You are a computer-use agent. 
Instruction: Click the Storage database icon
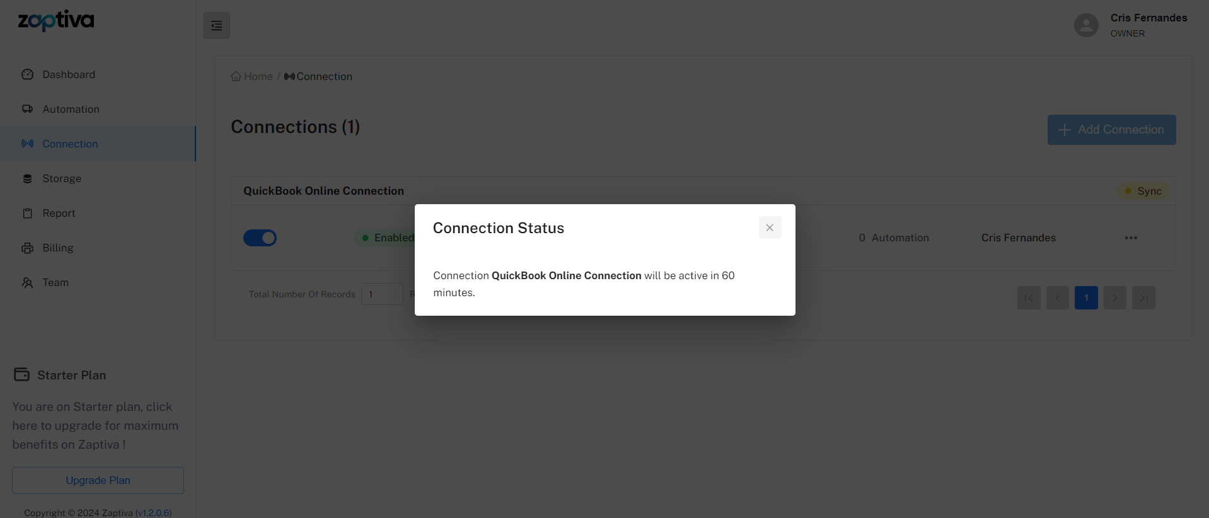(x=27, y=178)
